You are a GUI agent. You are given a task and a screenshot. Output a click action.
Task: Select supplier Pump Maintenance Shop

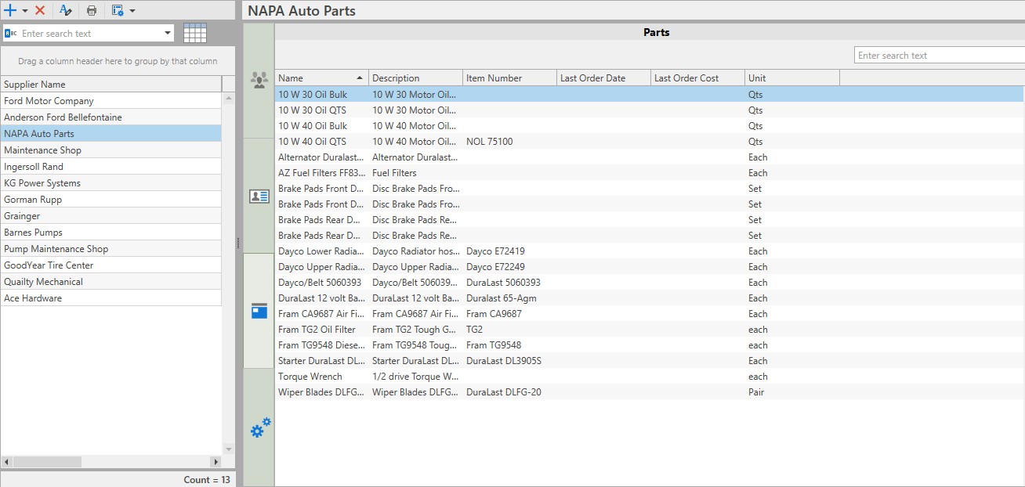(111, 248)
